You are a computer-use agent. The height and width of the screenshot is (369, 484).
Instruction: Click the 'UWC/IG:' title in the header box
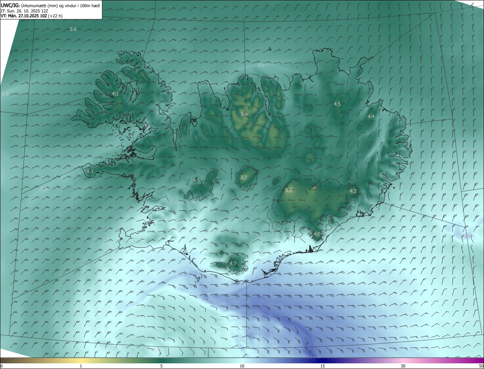point(10,5)
